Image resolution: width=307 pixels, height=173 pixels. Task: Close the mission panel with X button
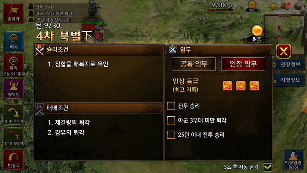(284, 51)
